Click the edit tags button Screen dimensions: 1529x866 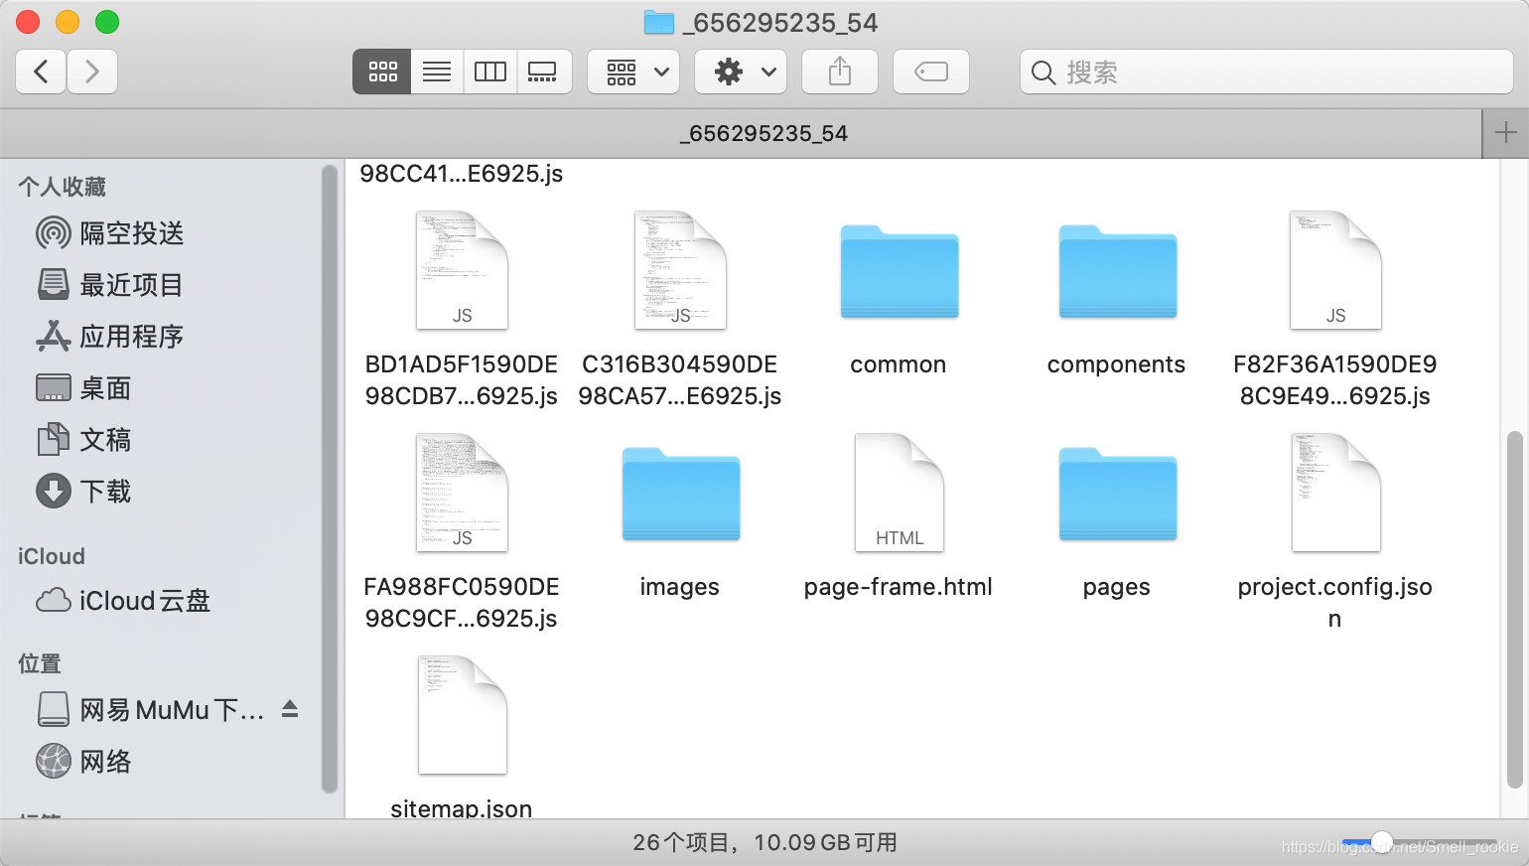click(931, 72)
